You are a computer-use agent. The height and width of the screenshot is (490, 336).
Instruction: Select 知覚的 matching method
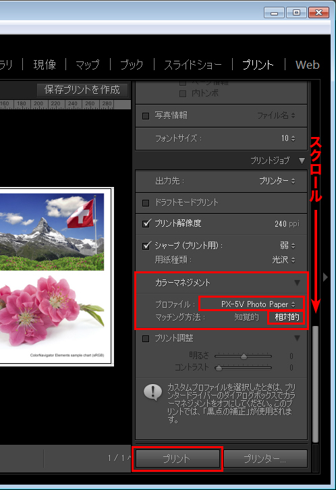click(x=247, y=317)
